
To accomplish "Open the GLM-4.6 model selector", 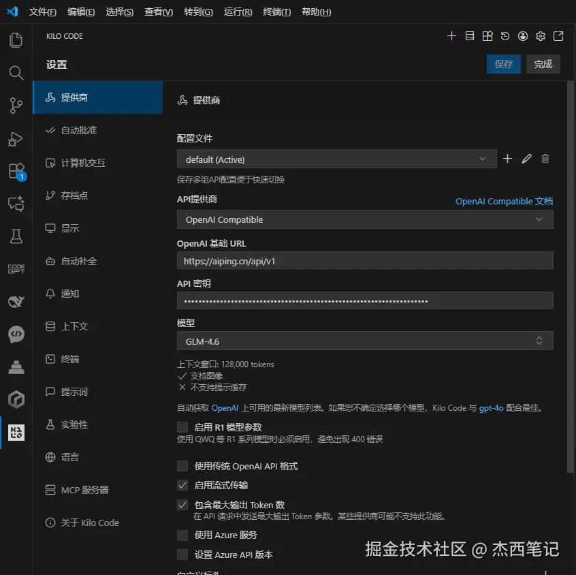I will coord(365,341).
